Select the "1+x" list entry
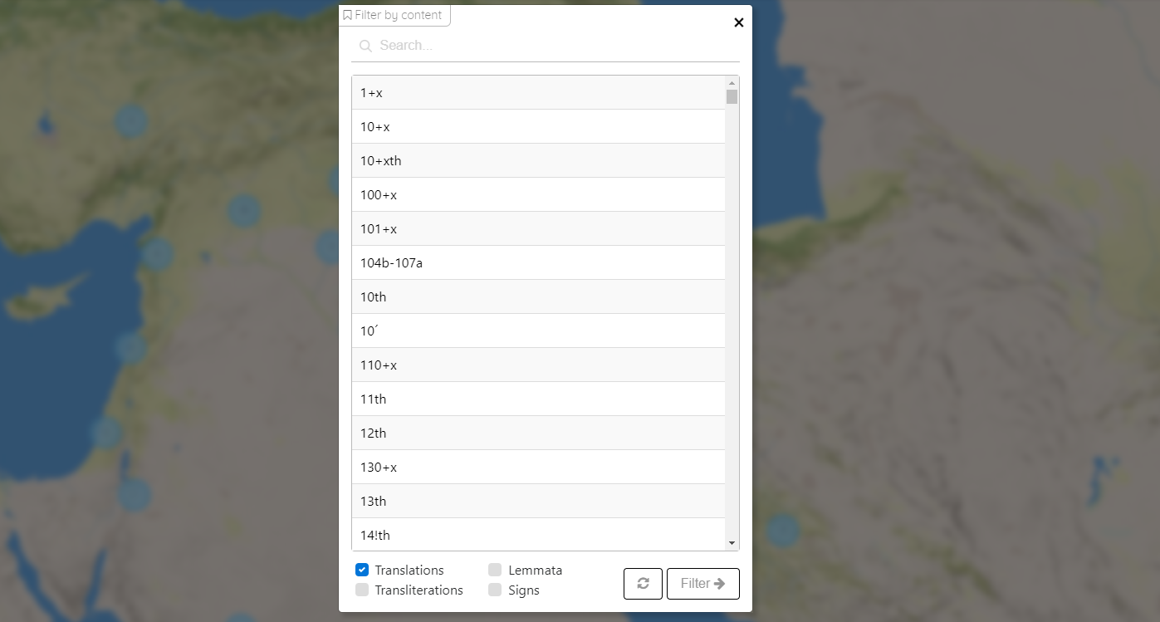 click(x=538, y=93)
